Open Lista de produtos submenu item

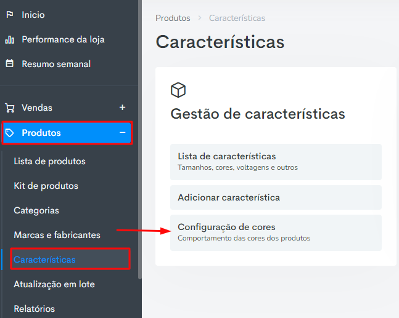(49, 161)
